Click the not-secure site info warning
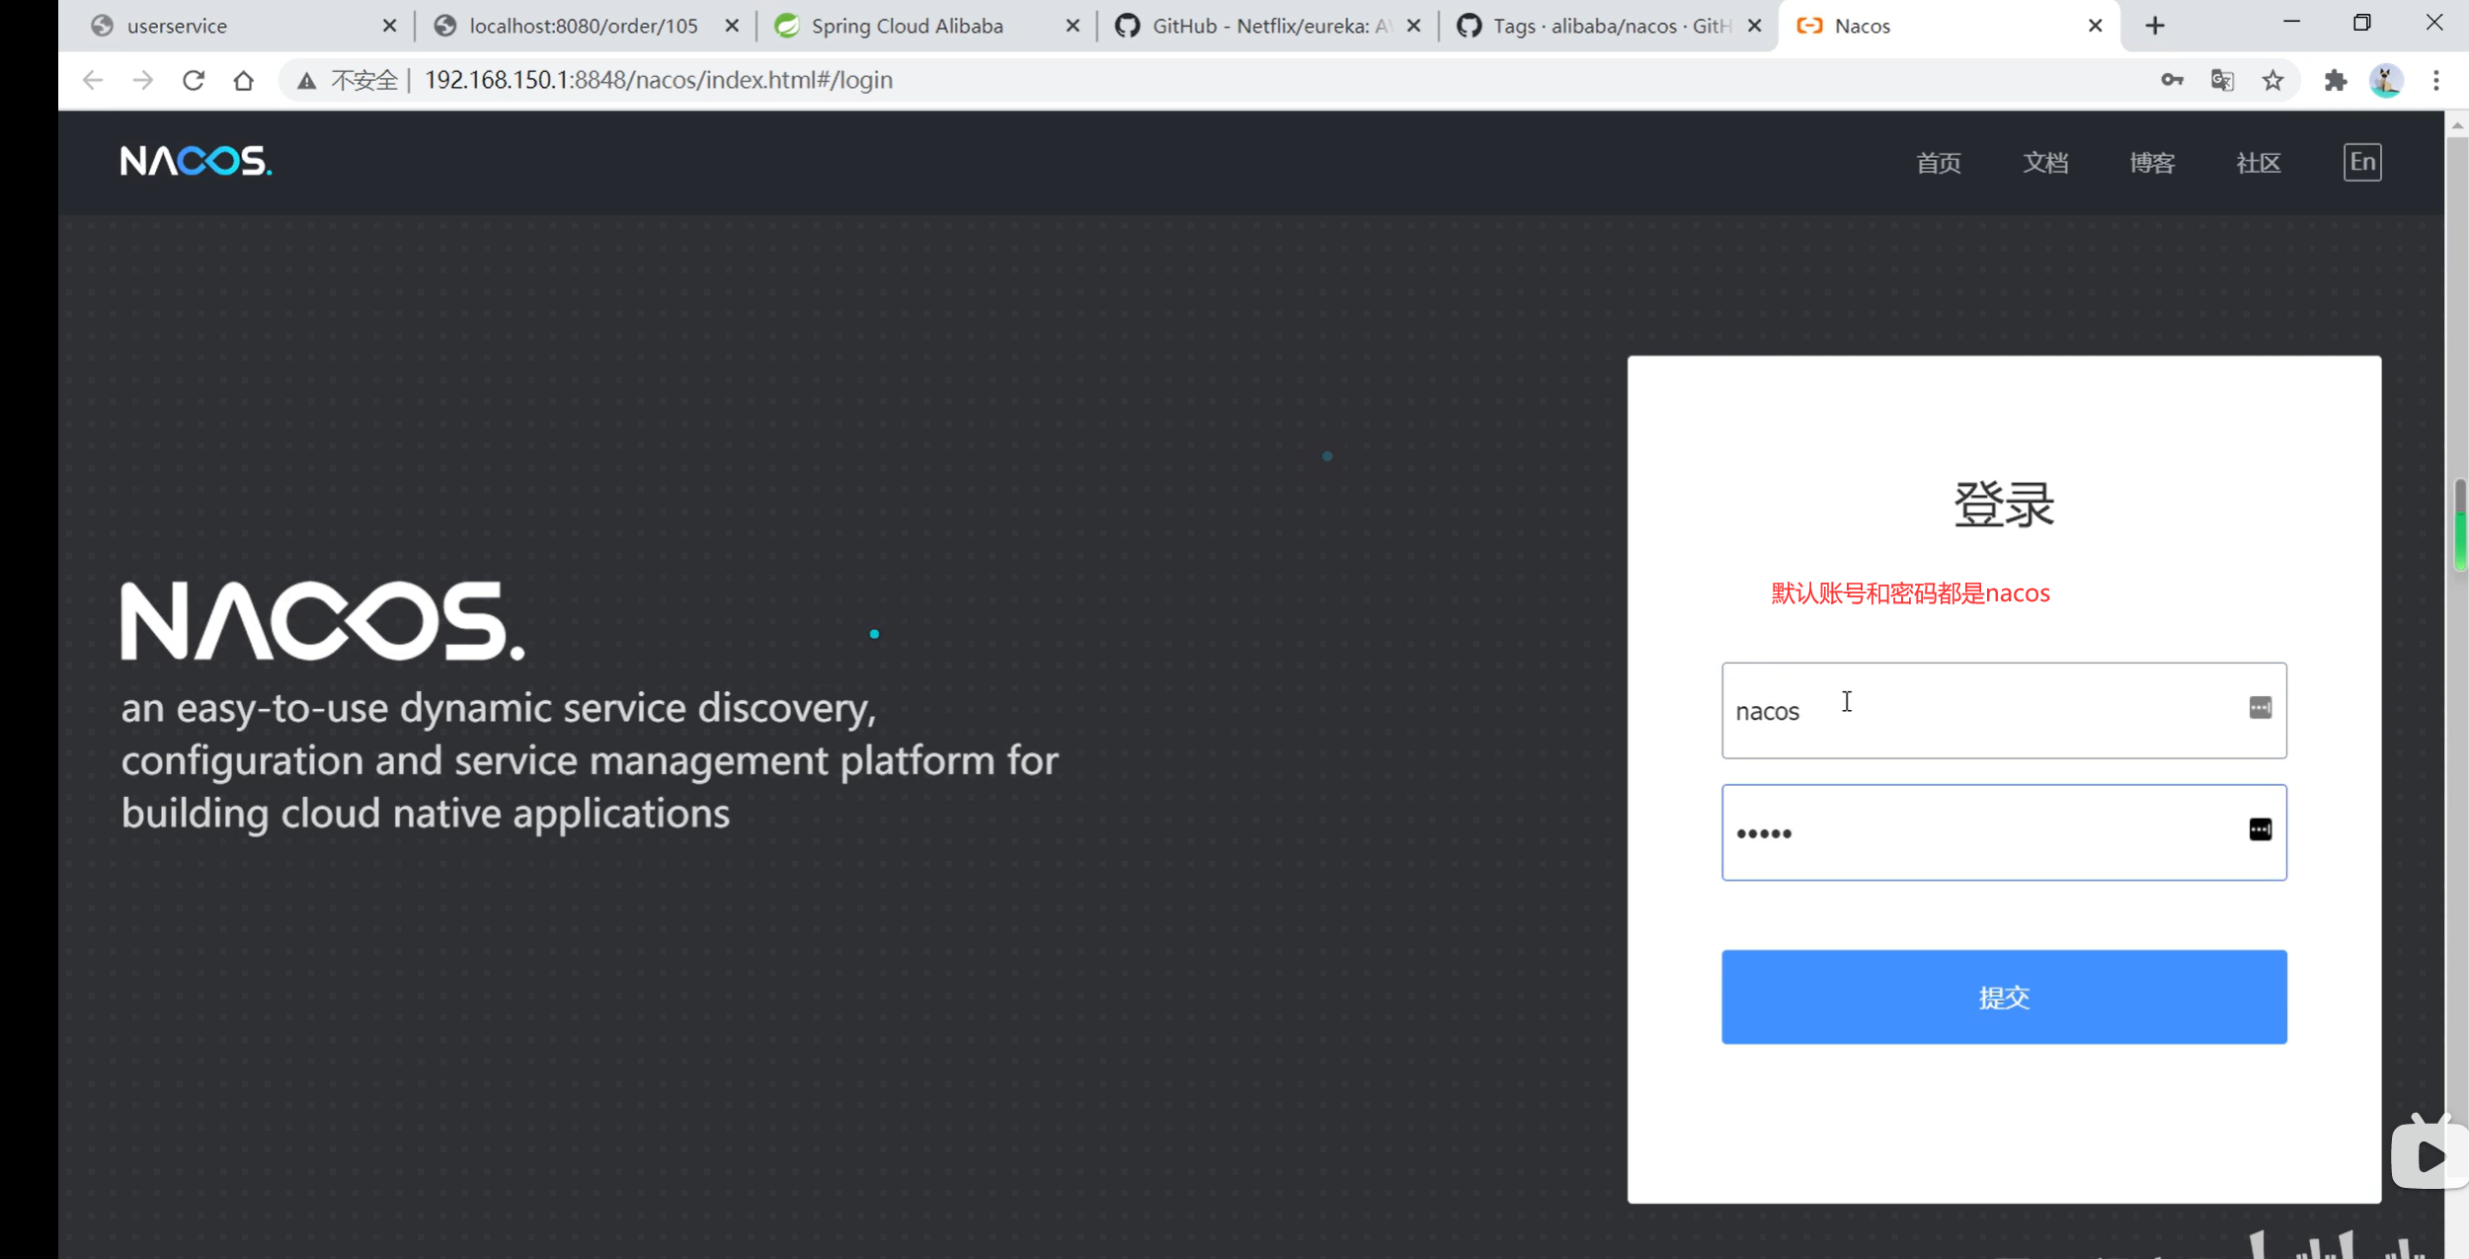 (x=350, y=80)
